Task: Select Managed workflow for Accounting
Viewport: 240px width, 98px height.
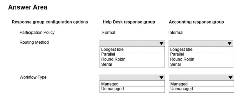Action: pyautogui.click(x=201, y=84)
